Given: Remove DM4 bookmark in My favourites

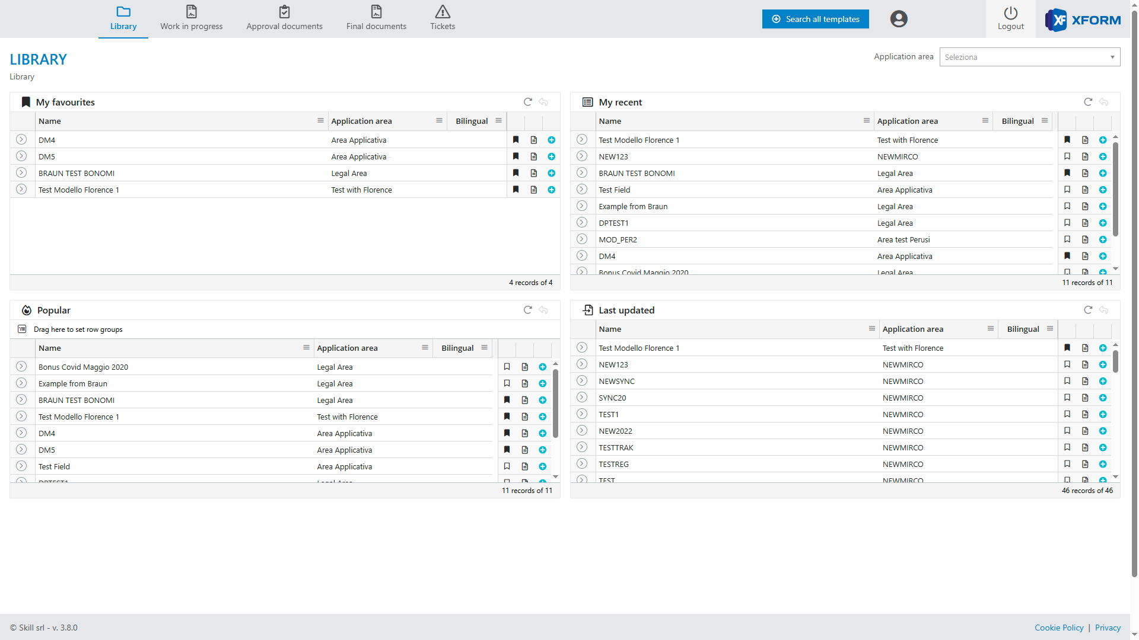Looking at the screenshot, I should (x=516, y=140).
